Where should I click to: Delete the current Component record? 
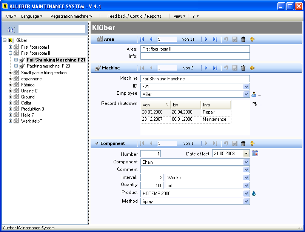243,143
